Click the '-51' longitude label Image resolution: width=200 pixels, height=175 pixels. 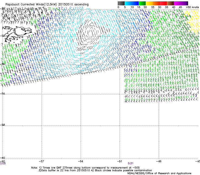click(x=119, y=161)
